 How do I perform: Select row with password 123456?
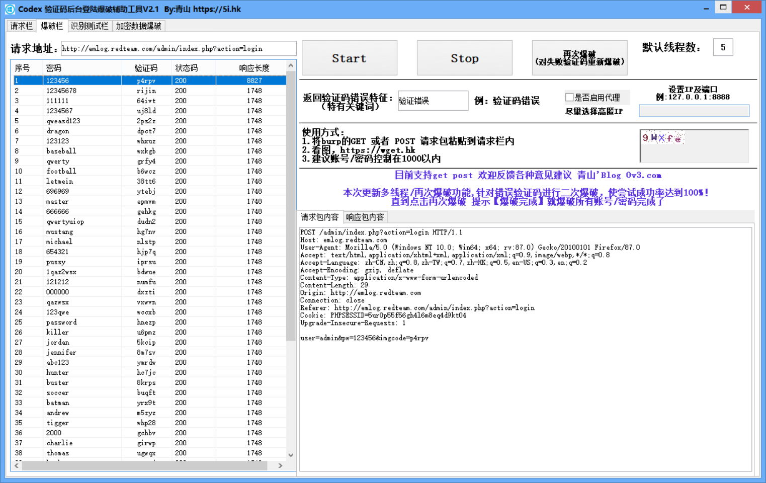coord(149,80)
